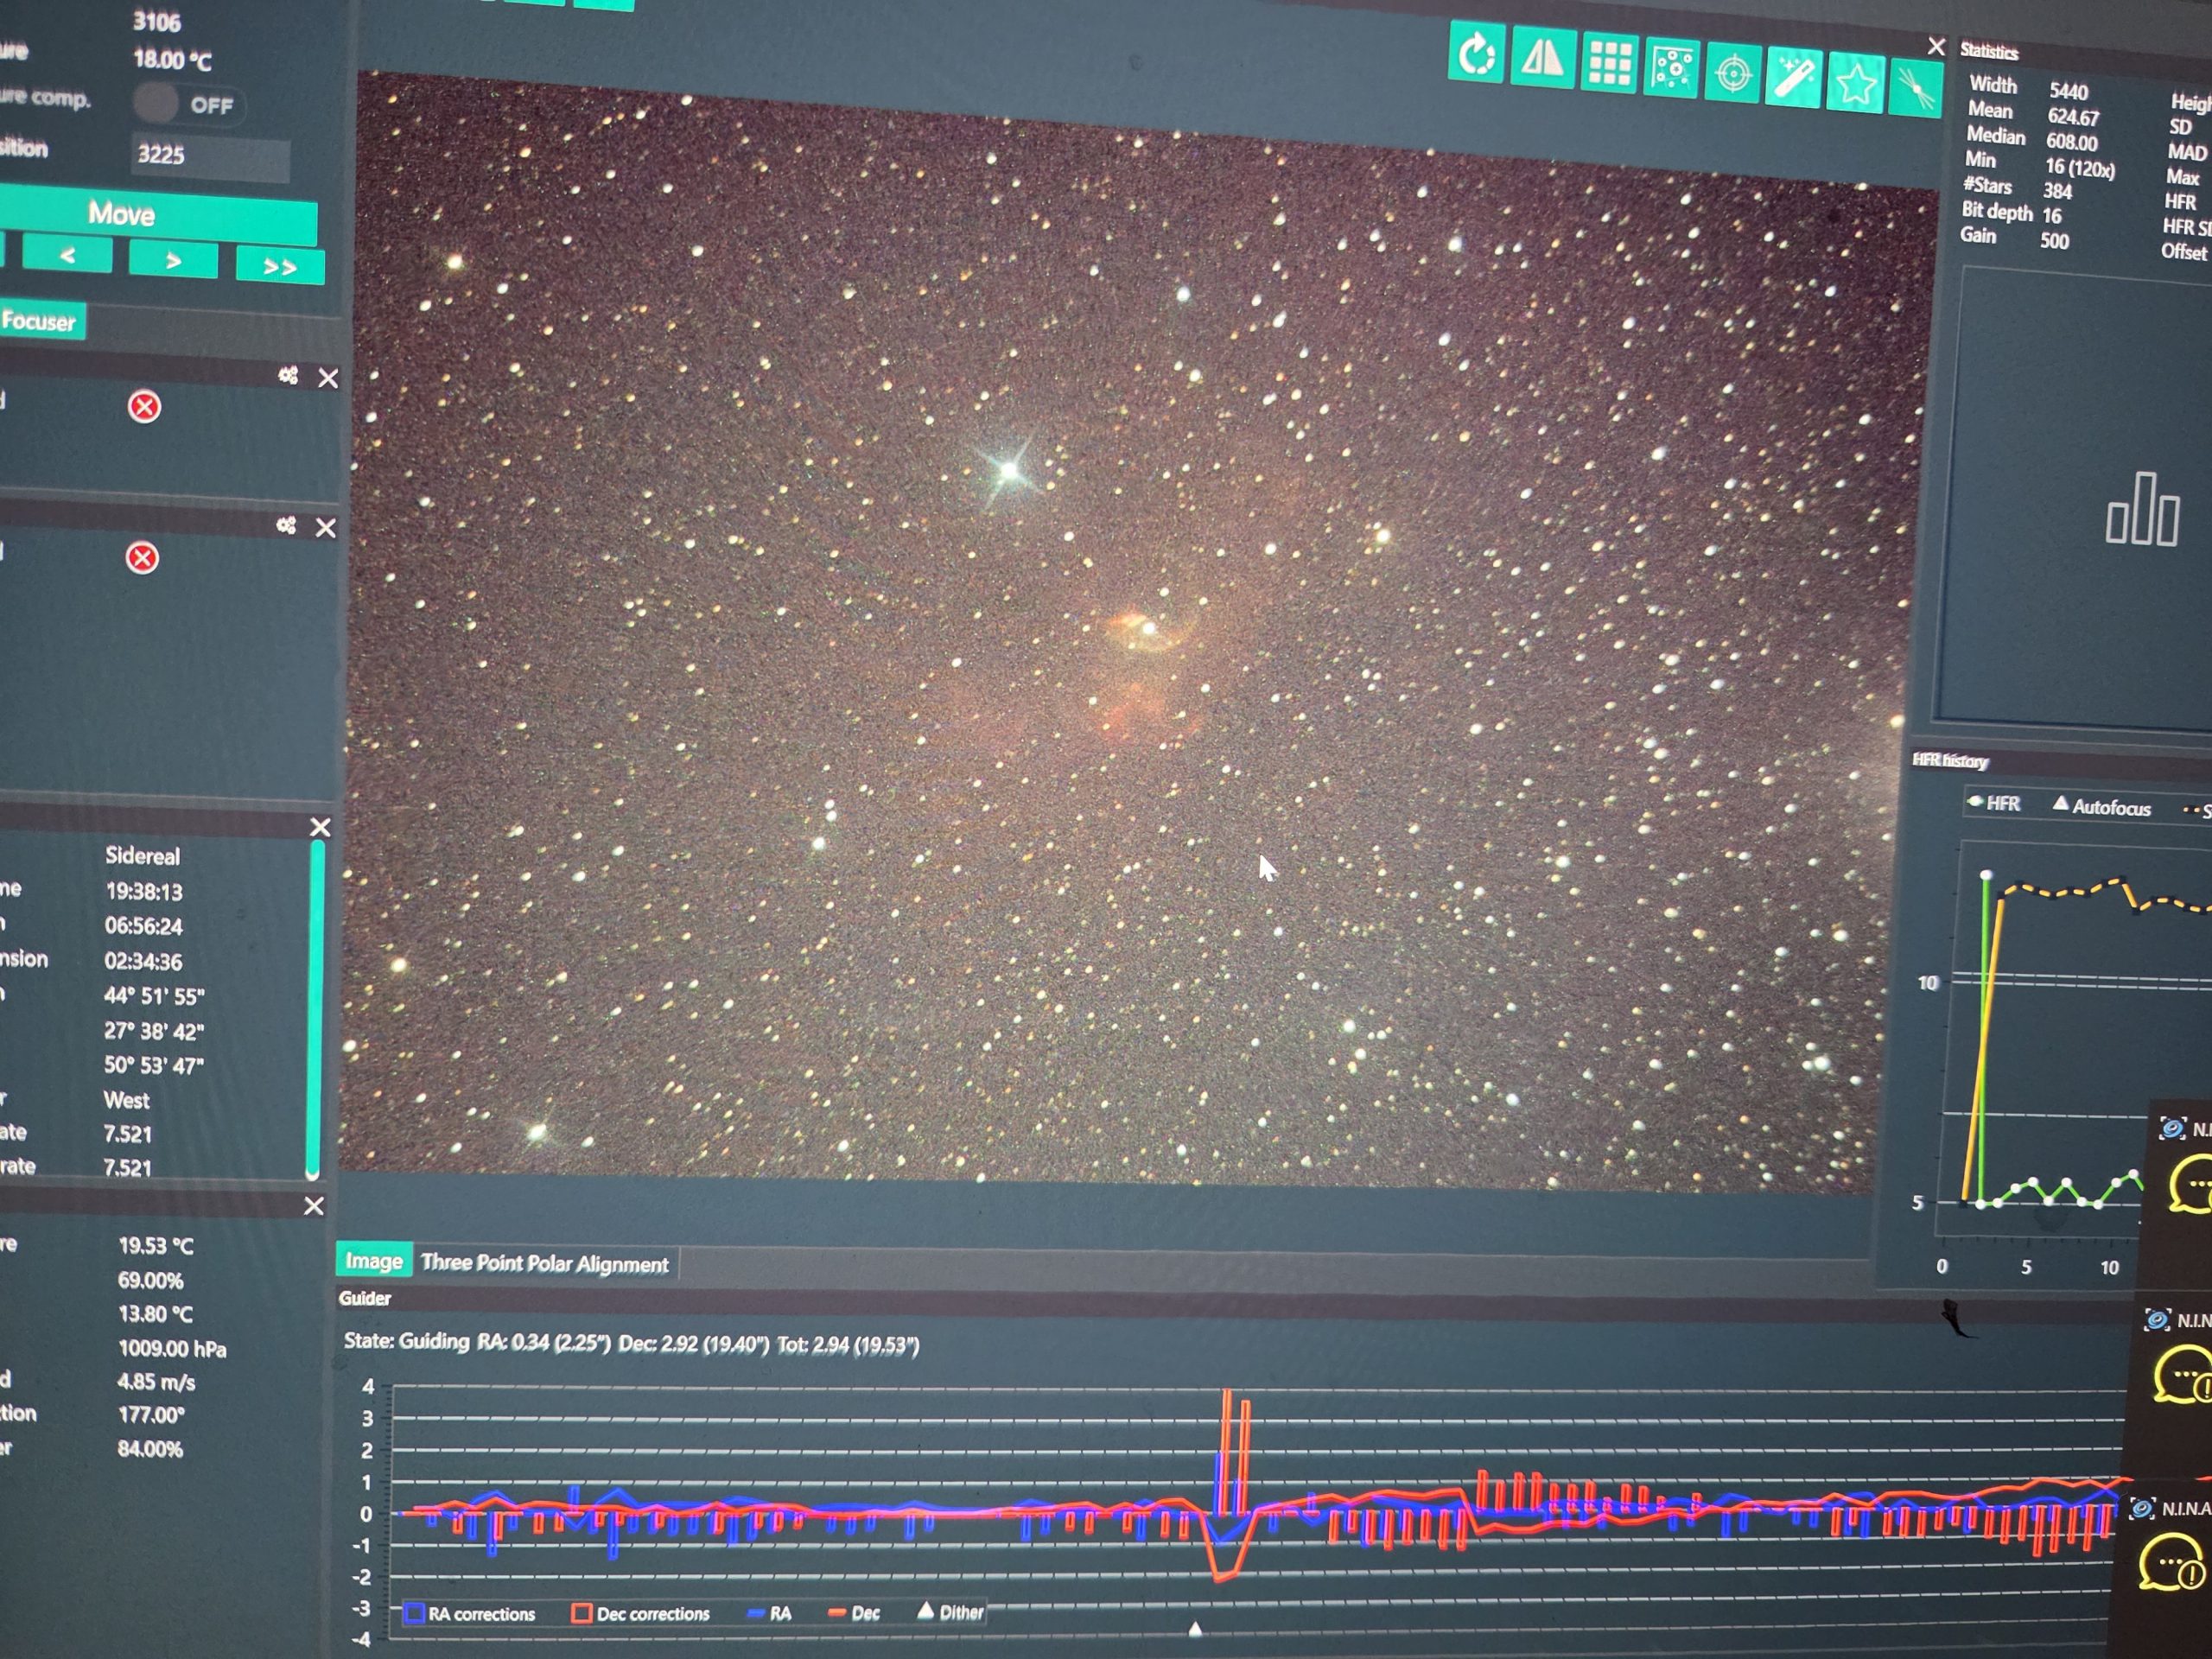The height and width of the screenshot is (1659, 2212).
Task: Toggle RA corrections legend checkbox
Action: tap(413, 1612)
